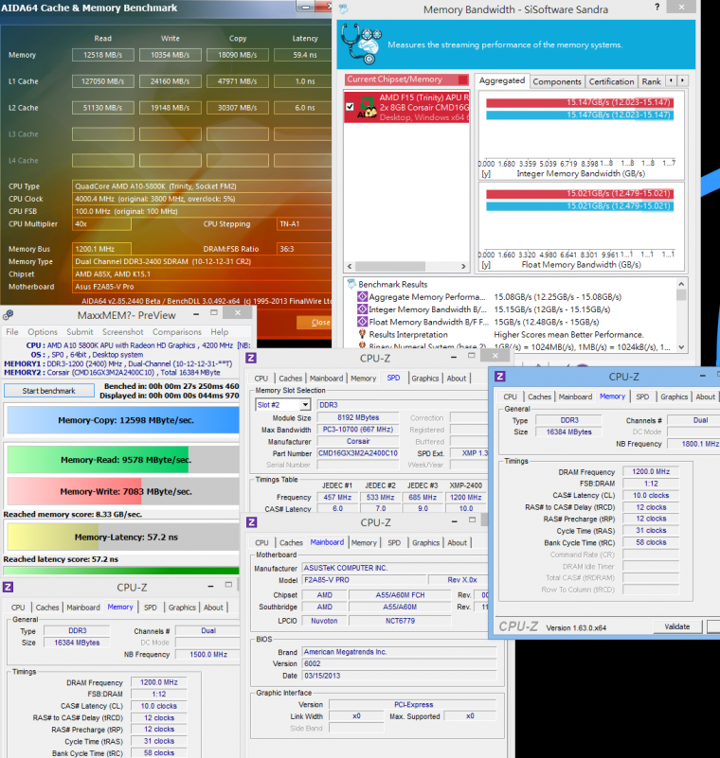The height and width of the screenshot is (758, 720).
Task: Click the Memory-Copy result bar in MaxxMEM
Action: (x=123, y=420)
